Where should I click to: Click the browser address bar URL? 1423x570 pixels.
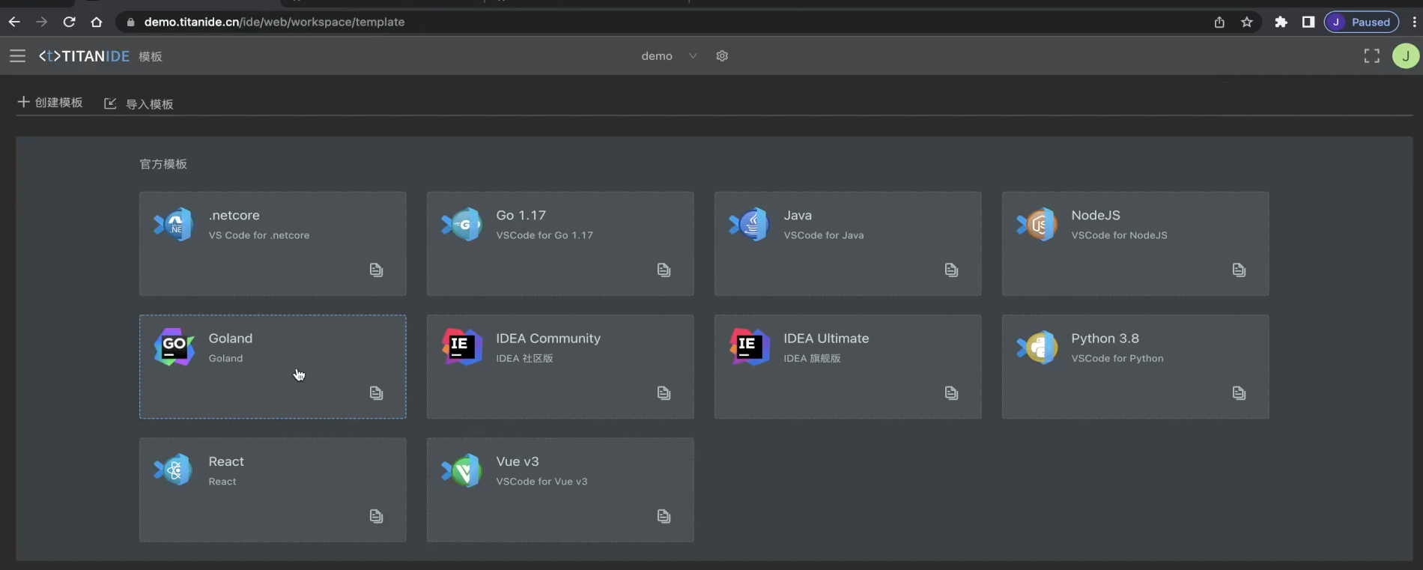pos(274,22)
